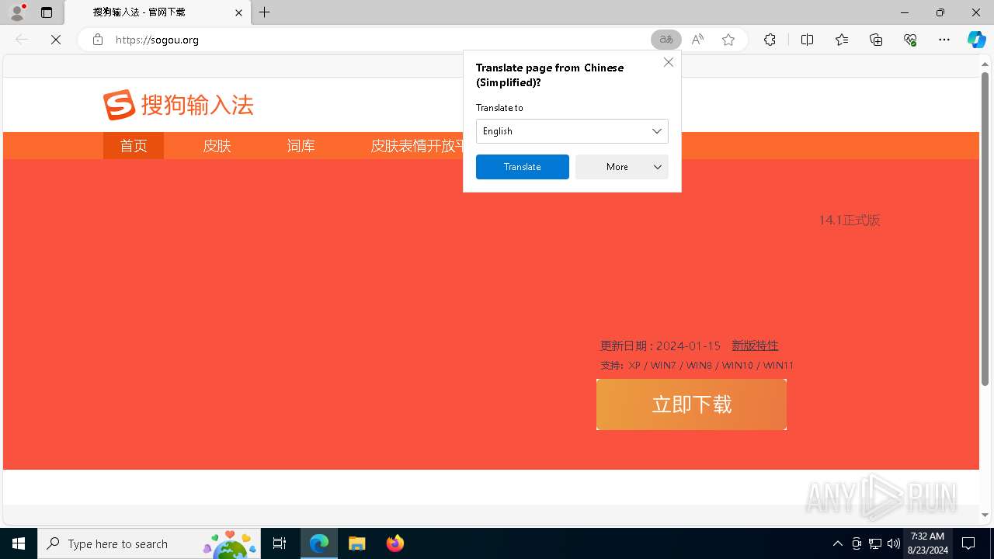Open Edge Settings and more menu
The image size is (994, 559).
pyautogui.click(x=944, y=40)
